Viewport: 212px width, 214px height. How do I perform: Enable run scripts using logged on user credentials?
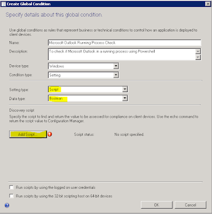pos(11,187)
